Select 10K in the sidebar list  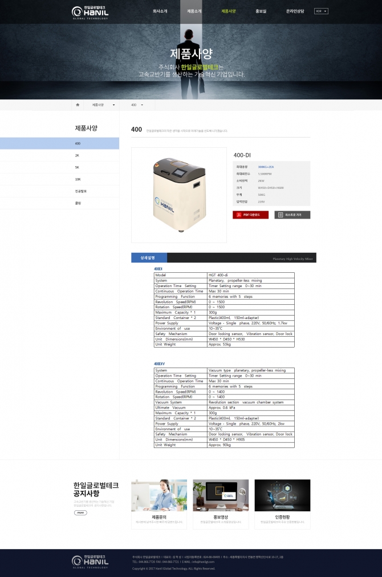pyautogui.click(x=59, y=179)
